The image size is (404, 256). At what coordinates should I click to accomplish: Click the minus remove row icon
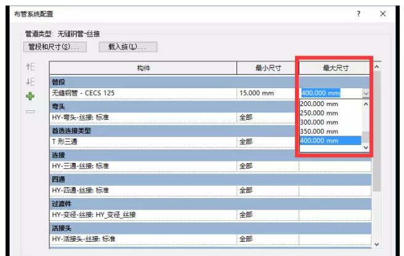click(30, 112)
